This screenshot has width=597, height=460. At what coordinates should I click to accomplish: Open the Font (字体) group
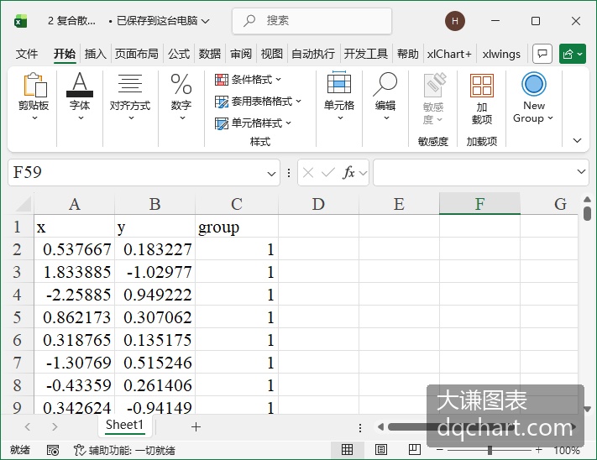80,97
